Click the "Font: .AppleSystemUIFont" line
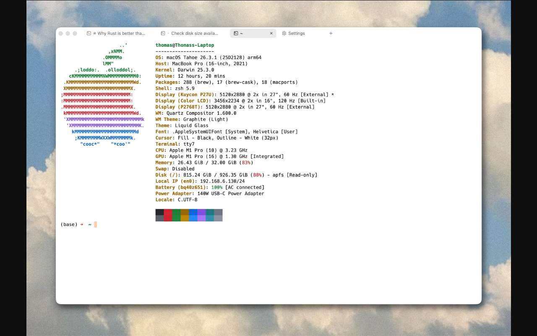537x336 pixels. click(227, 131)
